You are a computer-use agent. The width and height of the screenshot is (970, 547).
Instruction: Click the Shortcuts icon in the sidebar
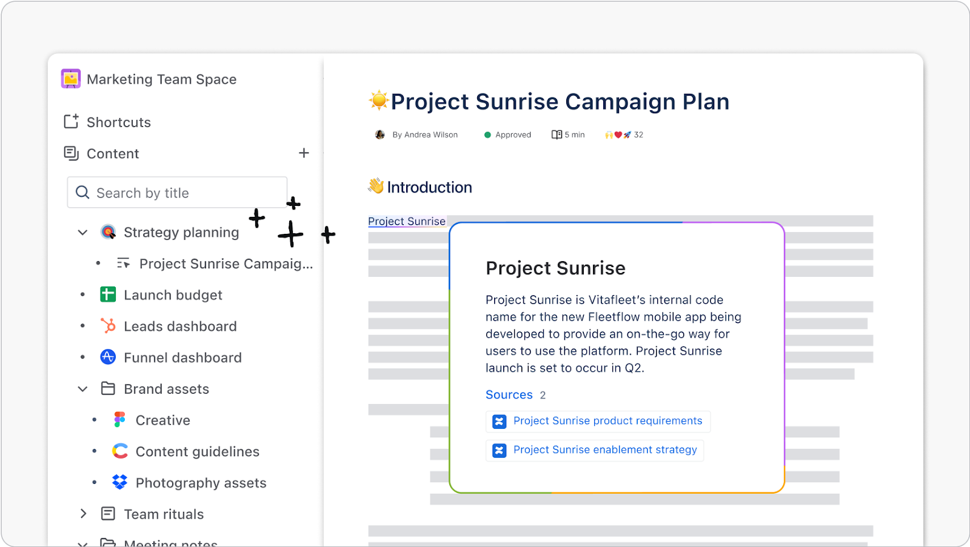[x=70, y=121]
